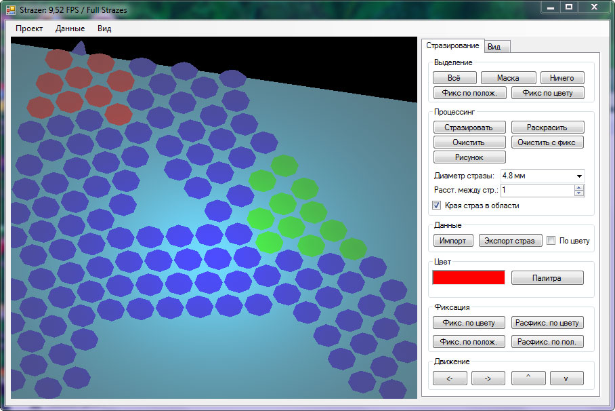The height and width of the screenshot is (411, 615).
Task: Click the Strazer app icon in title bar
Action: [x=10, y=9]
